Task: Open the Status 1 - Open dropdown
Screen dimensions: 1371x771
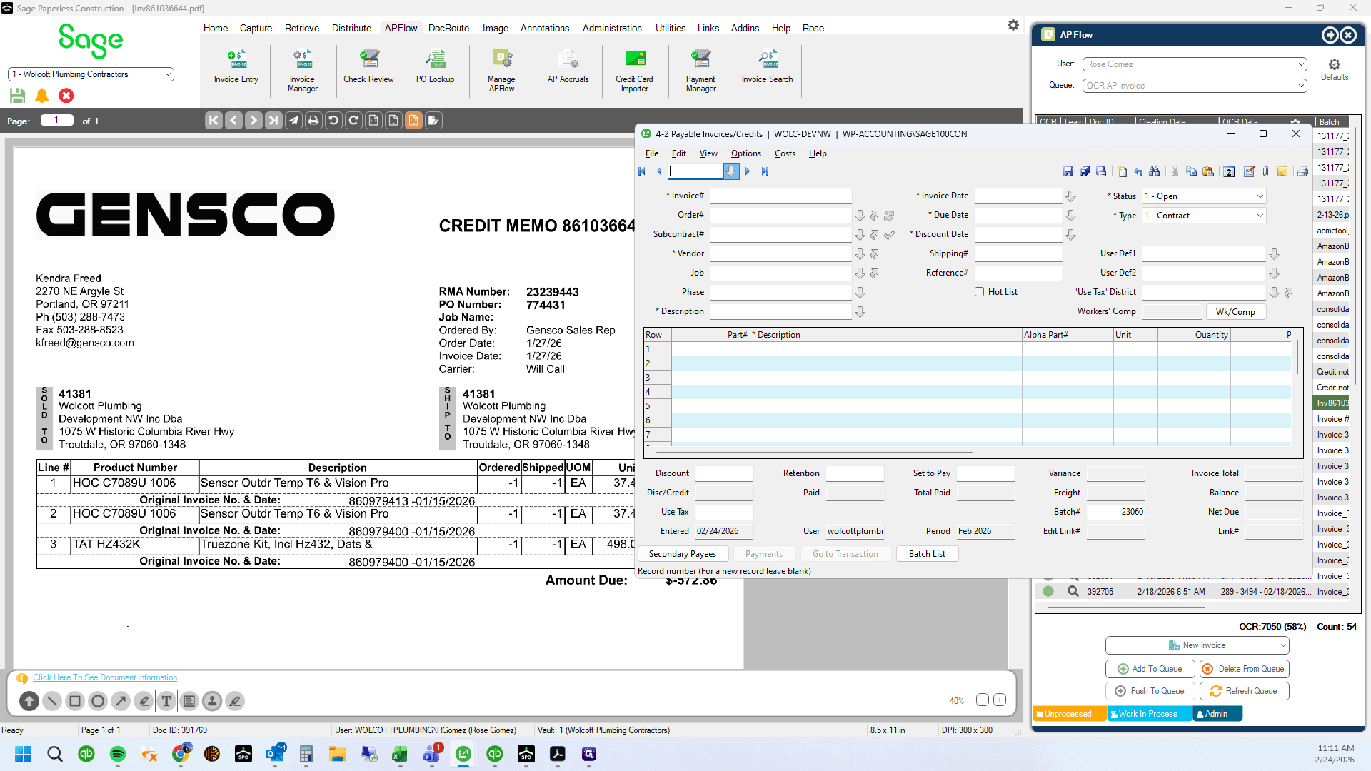Action: (x=1204, y=196)
